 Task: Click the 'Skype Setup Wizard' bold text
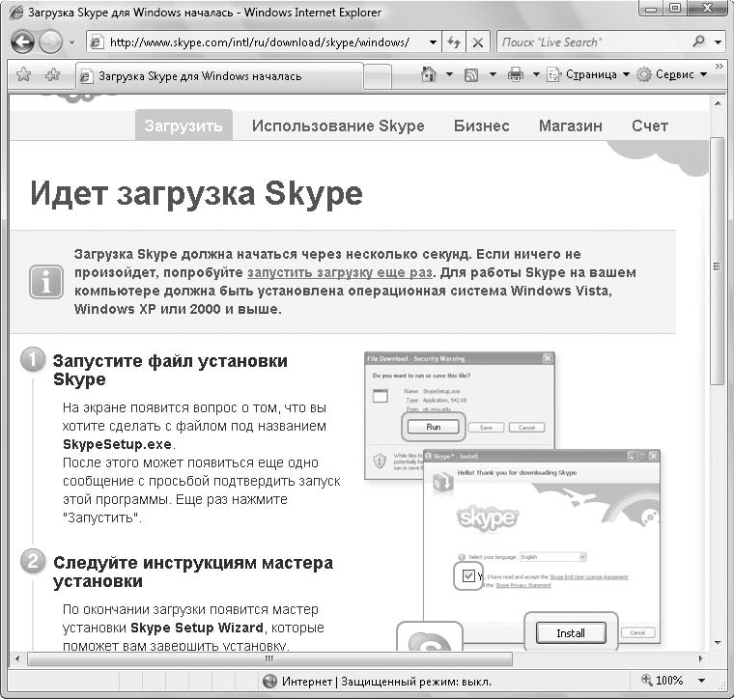pos(197,628)
